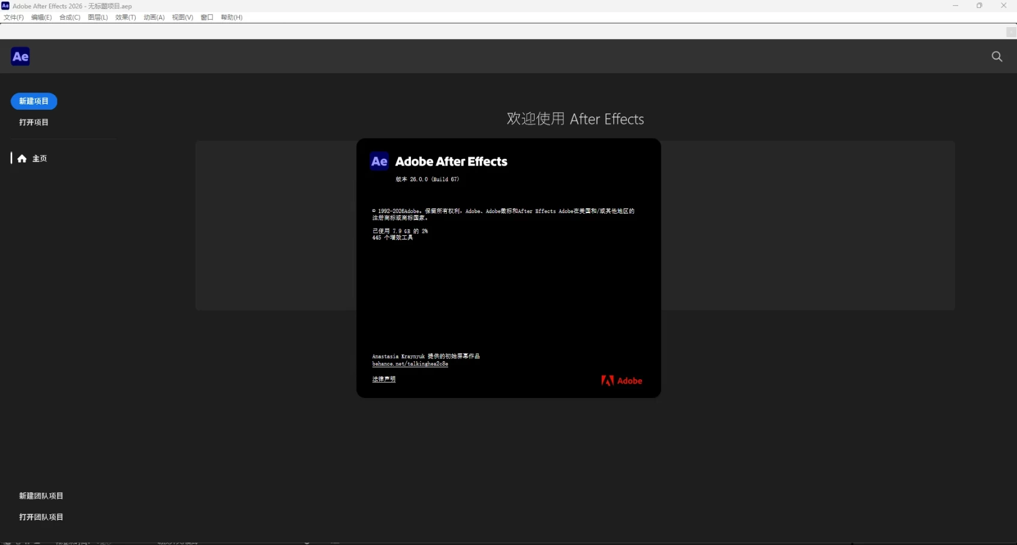This screenshot has width=1017, height=545.
Task: Open the 视图(V) menu
Action: [182, 17]
